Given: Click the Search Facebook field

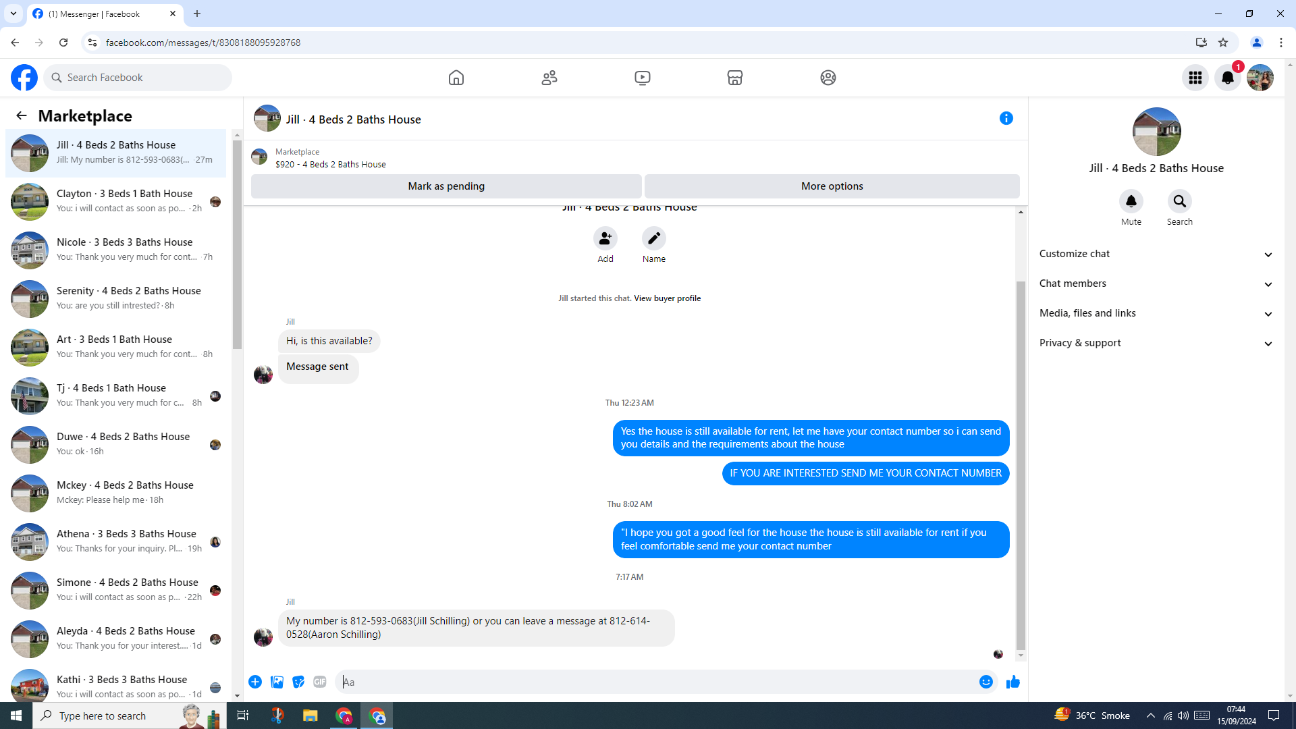Looking at the screenshot, I should click(138, 78).
